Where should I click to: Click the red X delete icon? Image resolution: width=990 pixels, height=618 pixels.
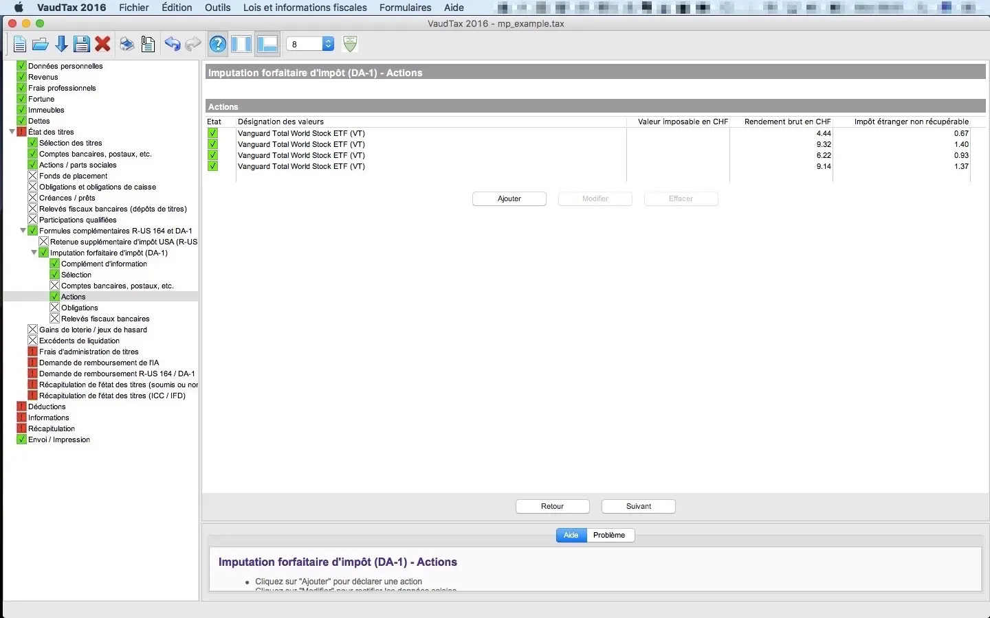(103, 45)
